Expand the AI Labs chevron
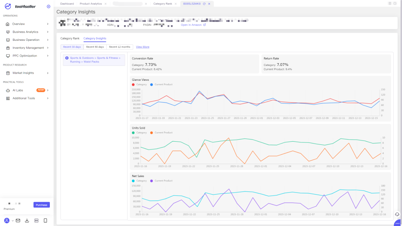 (x=48, y=90)
